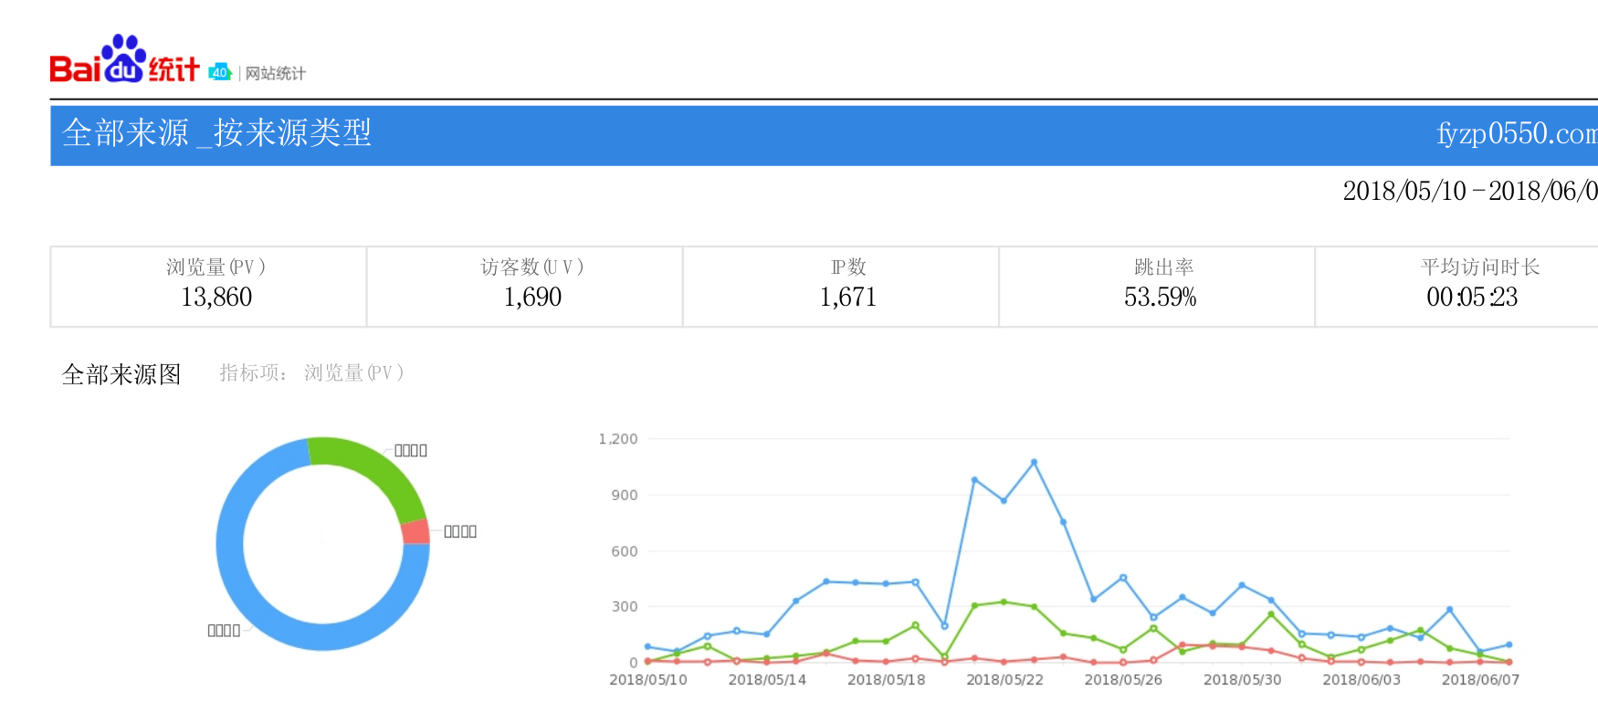Click the 1,200 y-axis label
This screenshot has width=1598, height=701.
tap(618, 439)
